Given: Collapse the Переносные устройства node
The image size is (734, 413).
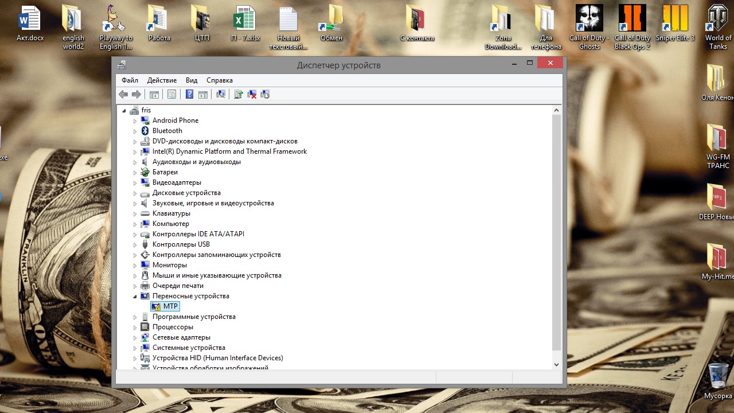Looking at the screenshot, I should tap(135, 297).
